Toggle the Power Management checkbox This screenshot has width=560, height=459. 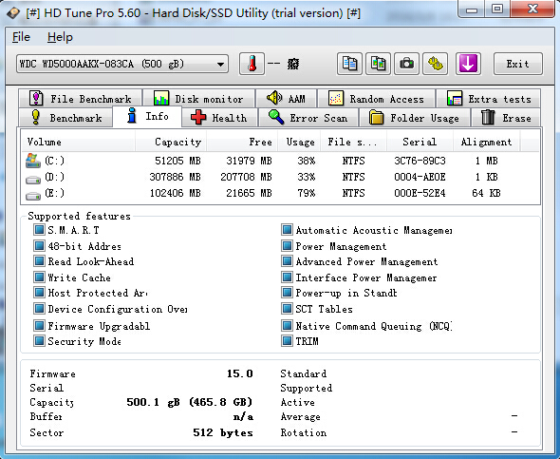[287, 245]
